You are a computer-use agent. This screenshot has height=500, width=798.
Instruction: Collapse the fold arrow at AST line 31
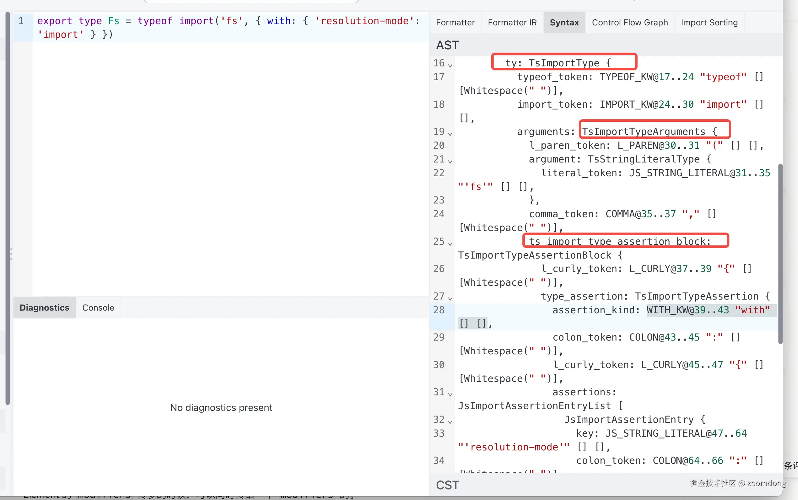coord(450,394)
